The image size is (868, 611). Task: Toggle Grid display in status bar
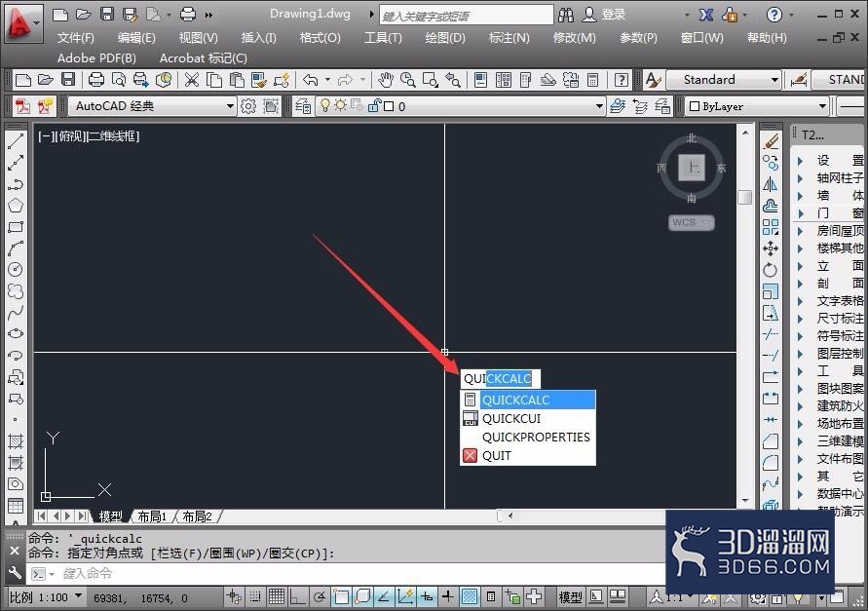[x=277, y=596]
